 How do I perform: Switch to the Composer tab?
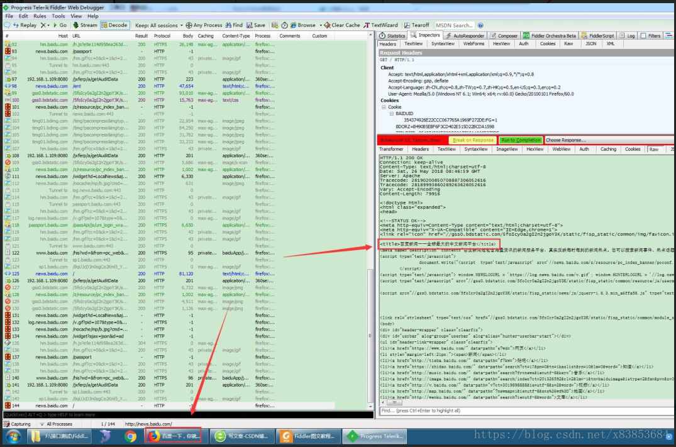(x=504, y=36)
